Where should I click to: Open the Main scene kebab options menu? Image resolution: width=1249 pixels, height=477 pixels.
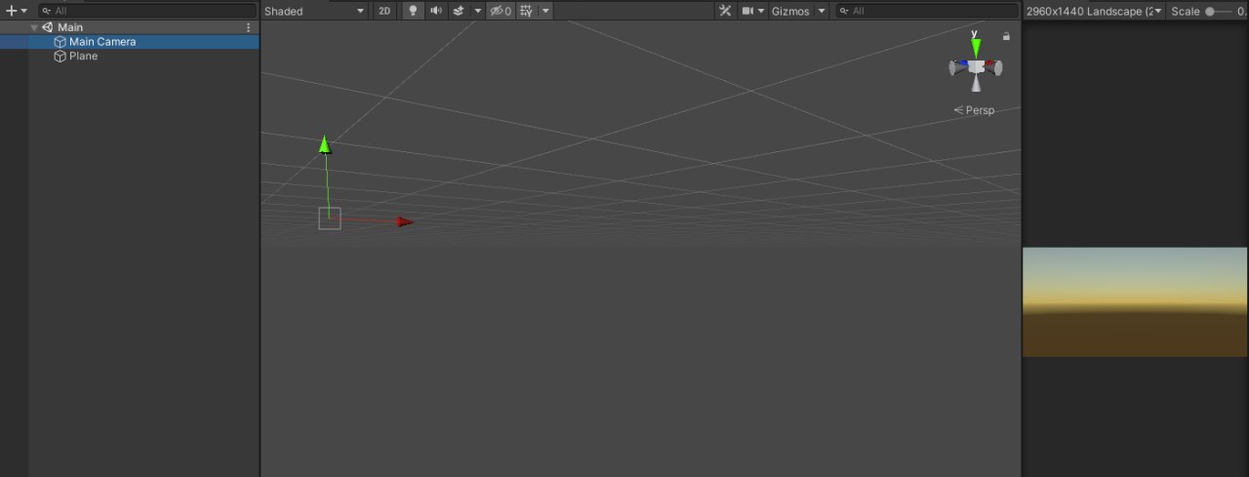coord(248,27)
